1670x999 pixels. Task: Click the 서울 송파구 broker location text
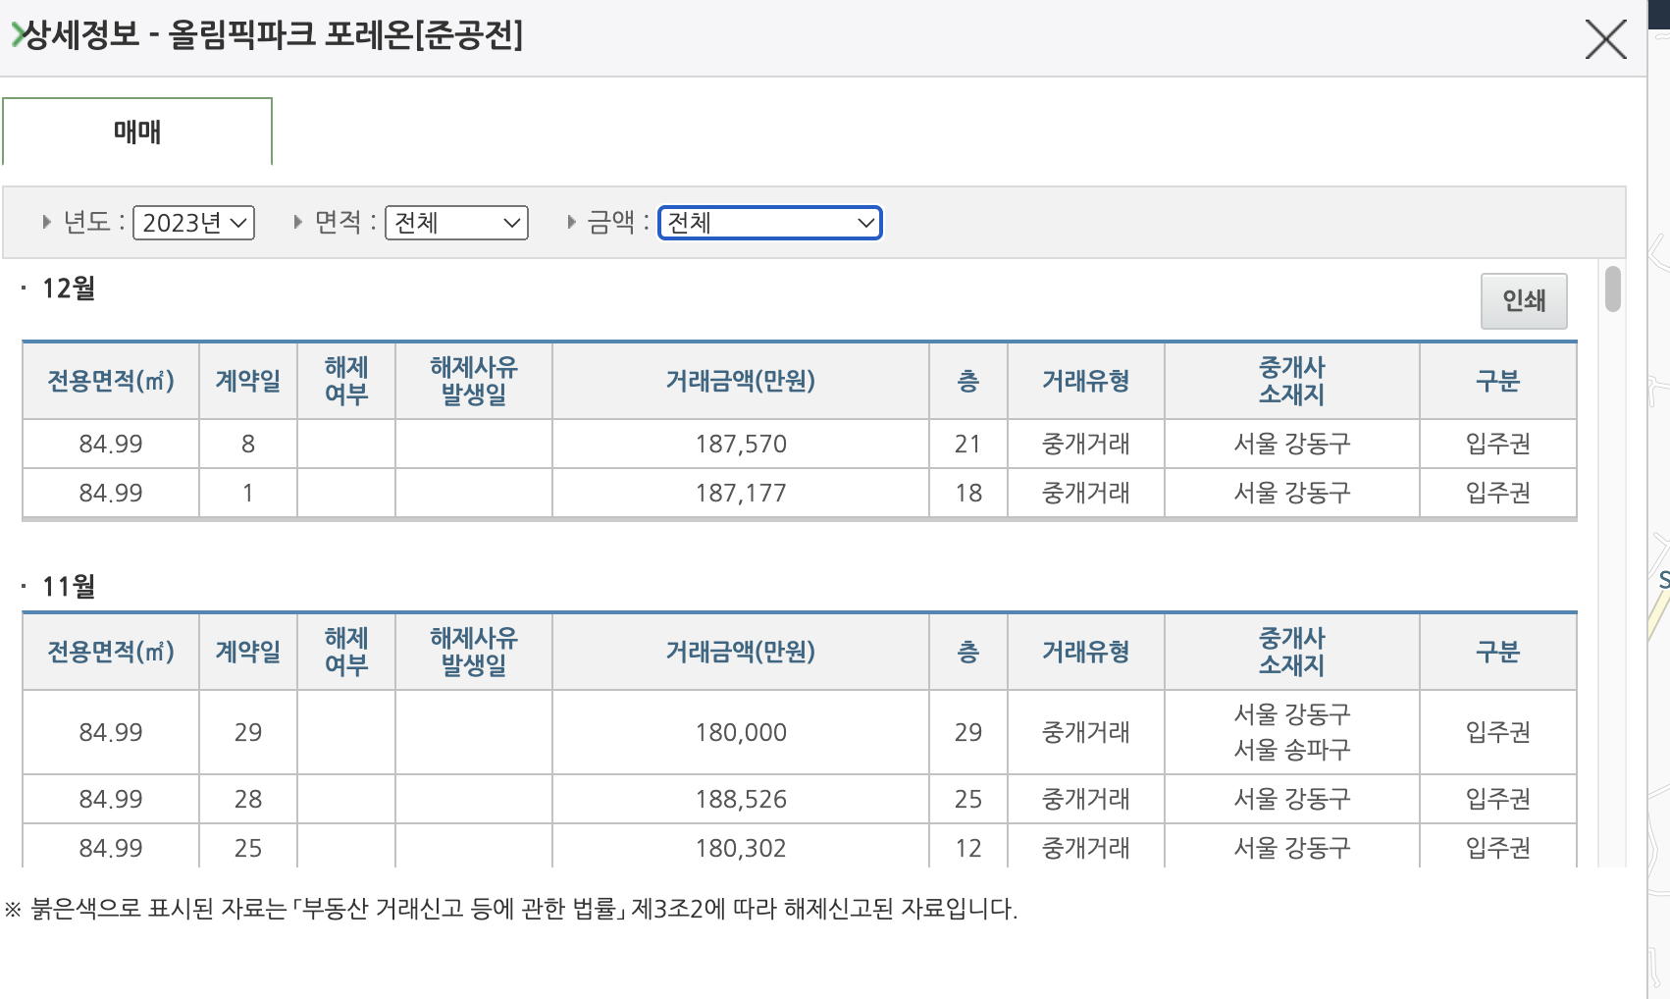click(x=1292, y=751)
